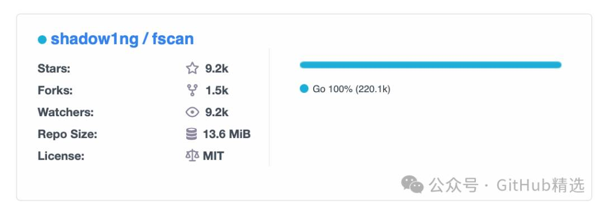The image size is (604, 209).
Task: Click the 13.6 MiB size value
Action: coord(227,134)
